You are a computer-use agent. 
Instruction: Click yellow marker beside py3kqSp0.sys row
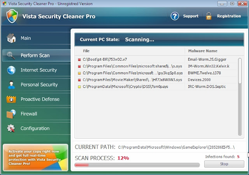tap(79, 73)
